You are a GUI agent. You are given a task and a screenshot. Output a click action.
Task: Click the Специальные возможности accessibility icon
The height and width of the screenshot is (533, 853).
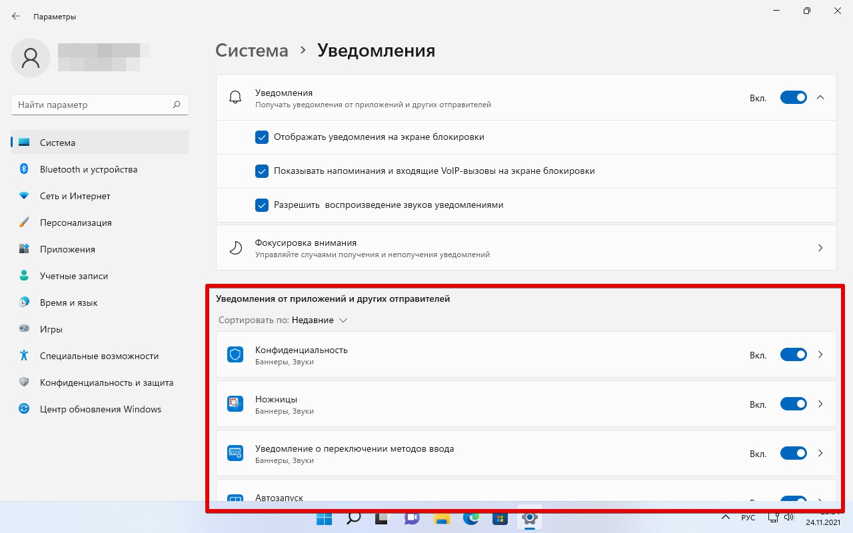point(24,356)
